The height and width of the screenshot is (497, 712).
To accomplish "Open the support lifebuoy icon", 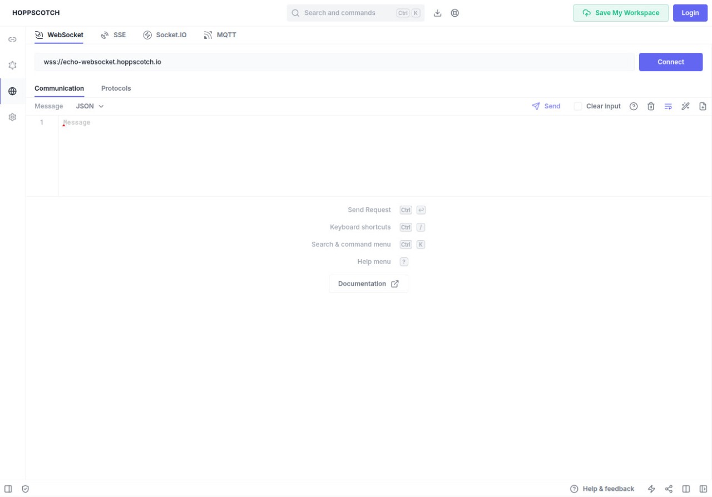I will (x=454, y=13).
